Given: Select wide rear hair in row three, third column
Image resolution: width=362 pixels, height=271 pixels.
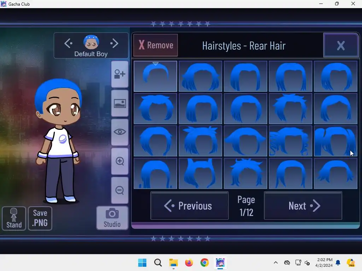Looking at the screenshot, I should pyautogui.click(x=245, y=141).
